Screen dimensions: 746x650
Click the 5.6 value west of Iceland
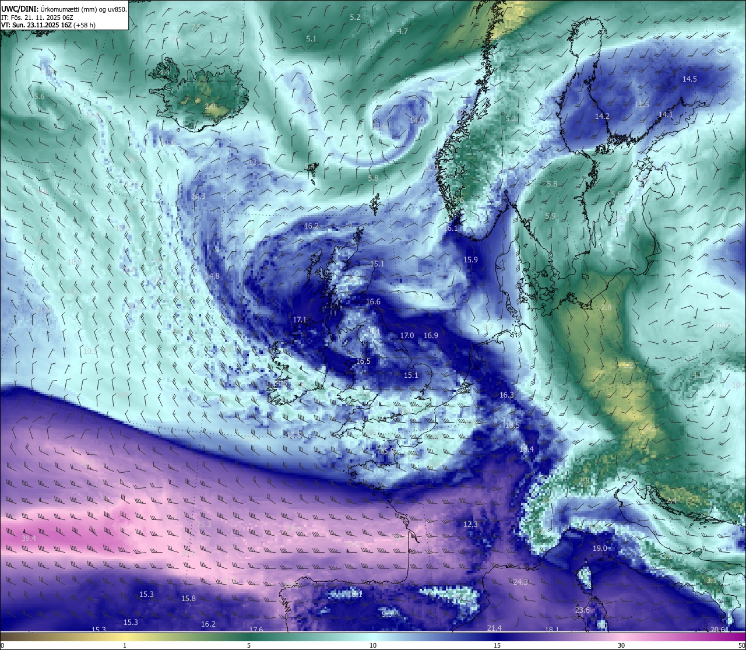[x=39, y=97]
